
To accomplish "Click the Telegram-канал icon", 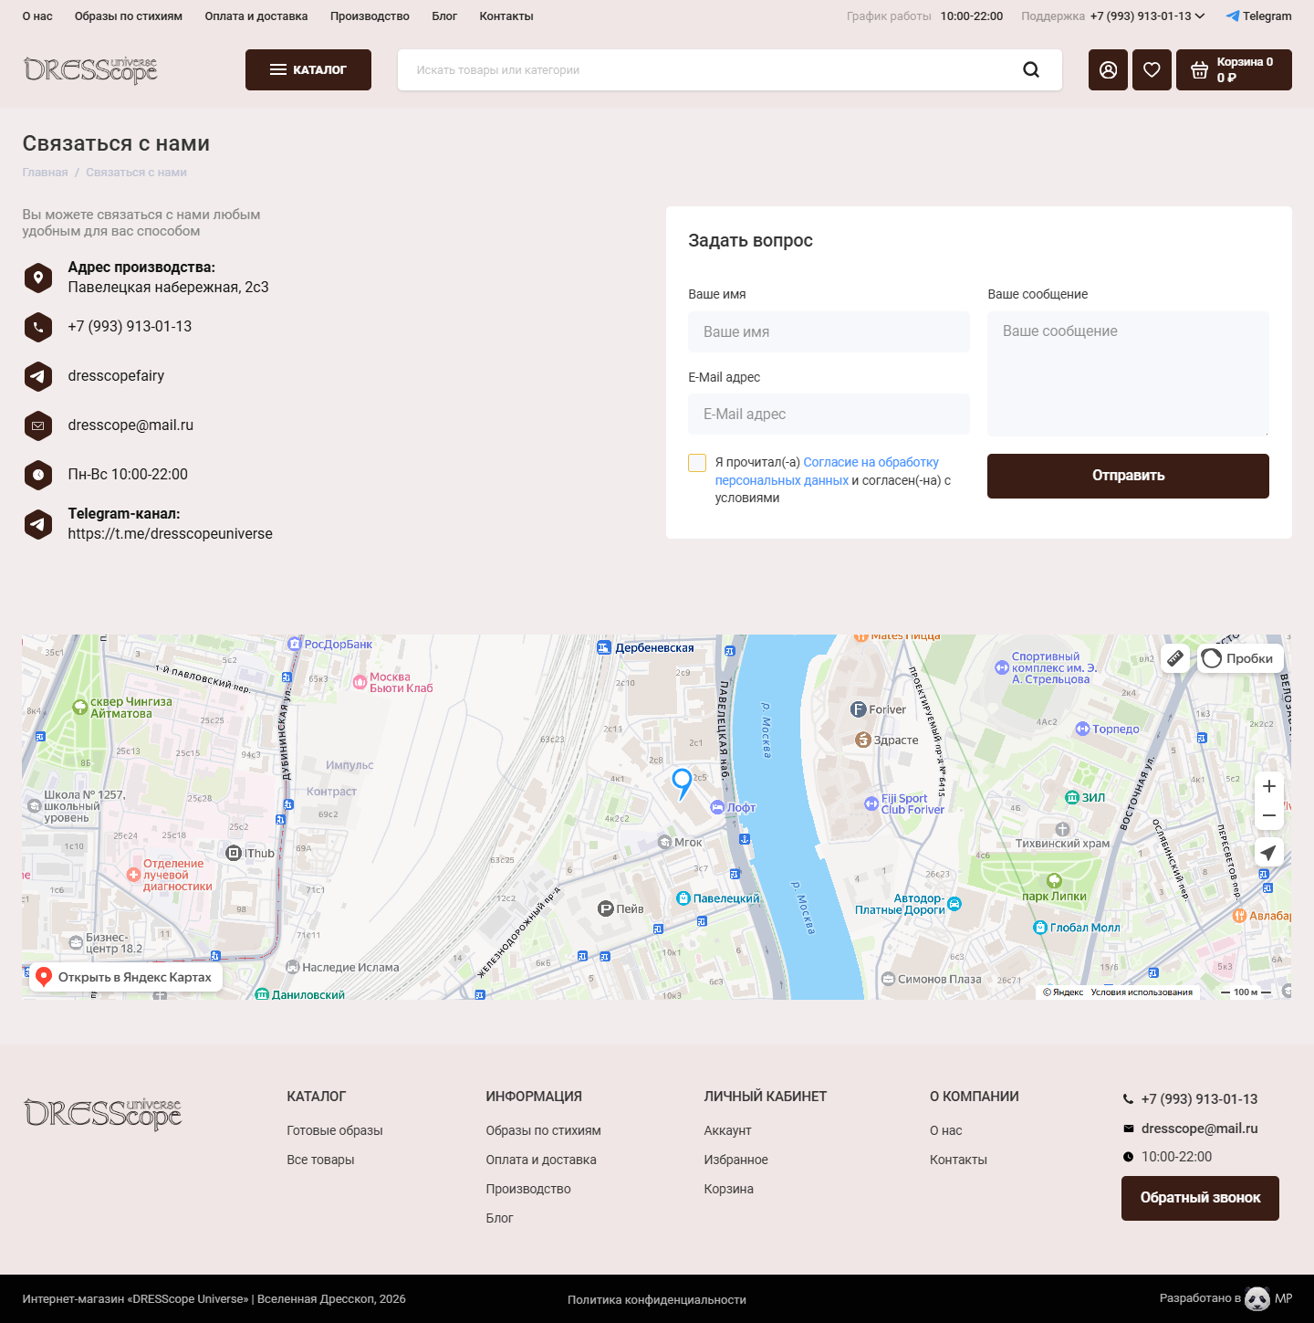I will [38, 524].
